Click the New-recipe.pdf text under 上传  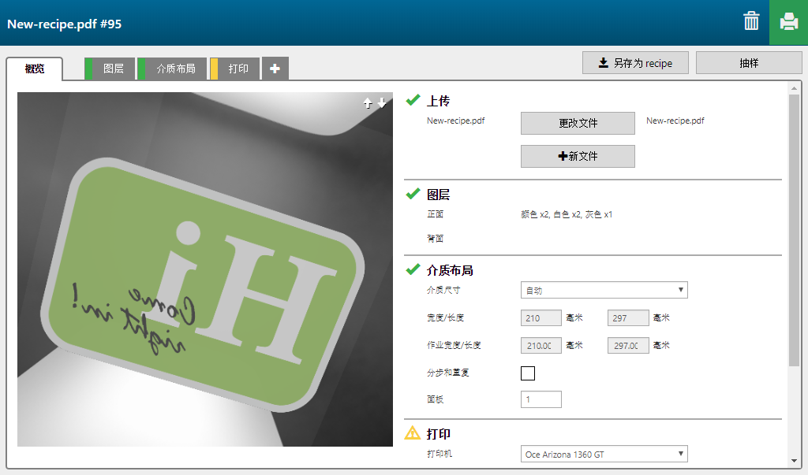tap(455, 121)
